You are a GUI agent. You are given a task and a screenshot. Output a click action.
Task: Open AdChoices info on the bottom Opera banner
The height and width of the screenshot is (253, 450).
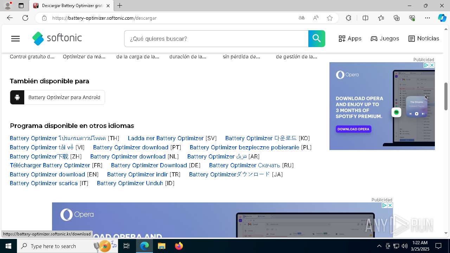tap(384, 206)
